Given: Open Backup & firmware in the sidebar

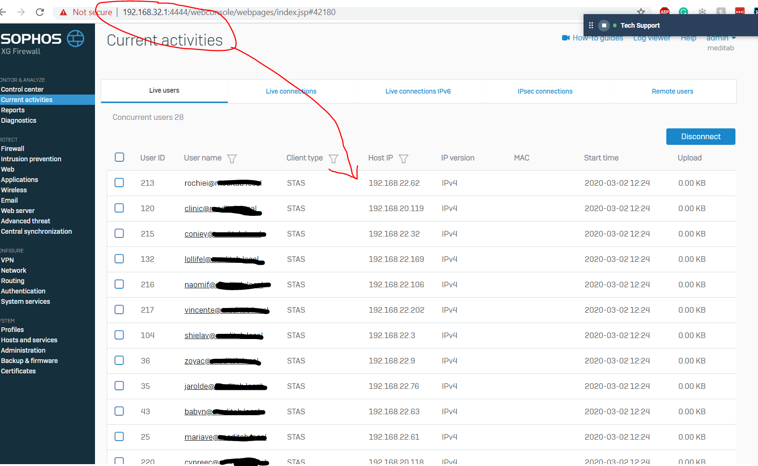Looking at the screenshot, I should click(x=29, y=361).
